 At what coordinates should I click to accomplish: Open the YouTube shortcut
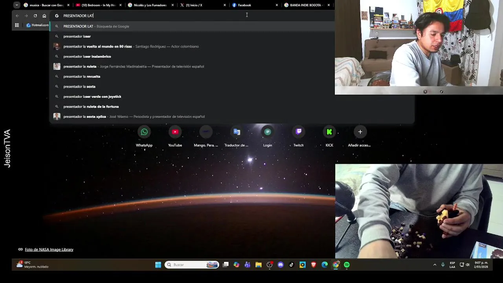pos(175,132)
